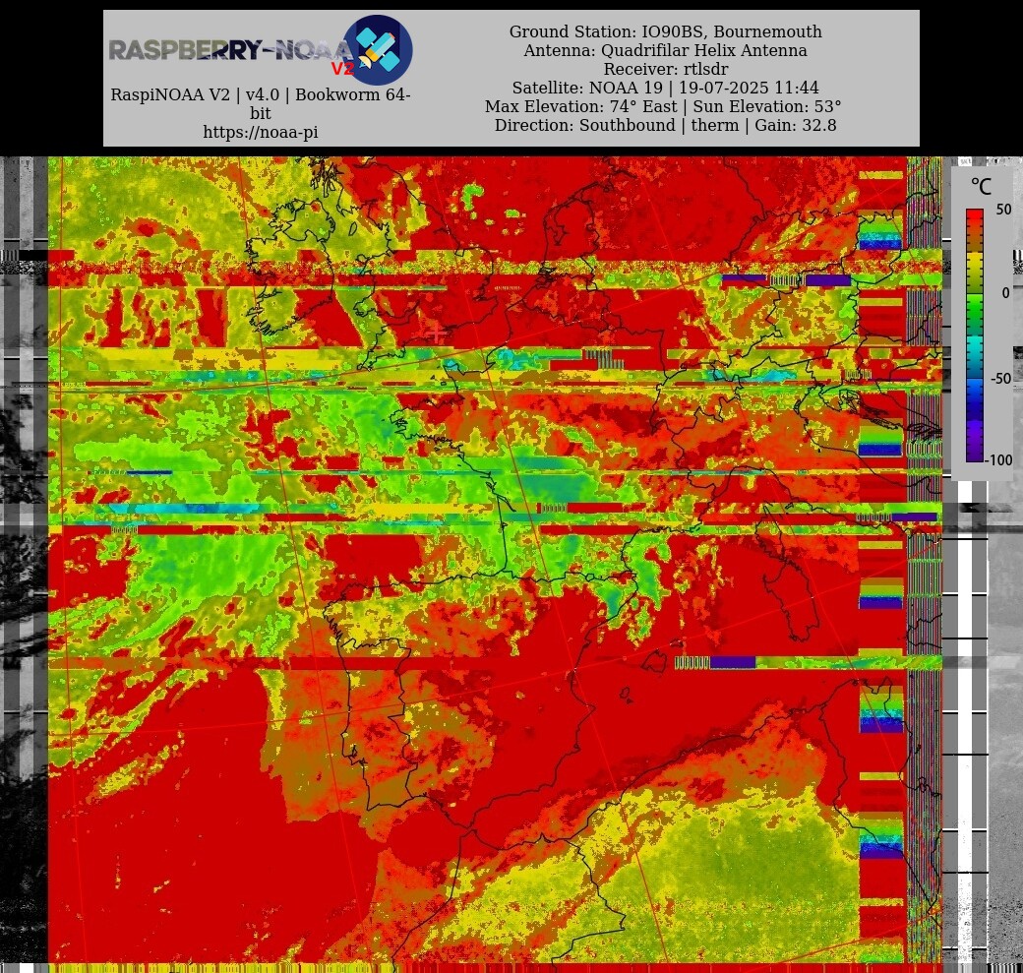Image resolution: width=1023 pixels, height=973 pixels.
Task: Click the -50 value on the temperature scale
Action: [1000, 379]
